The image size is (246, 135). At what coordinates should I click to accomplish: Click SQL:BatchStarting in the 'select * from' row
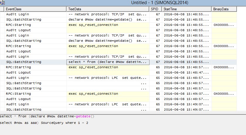[x=24, y=62]
